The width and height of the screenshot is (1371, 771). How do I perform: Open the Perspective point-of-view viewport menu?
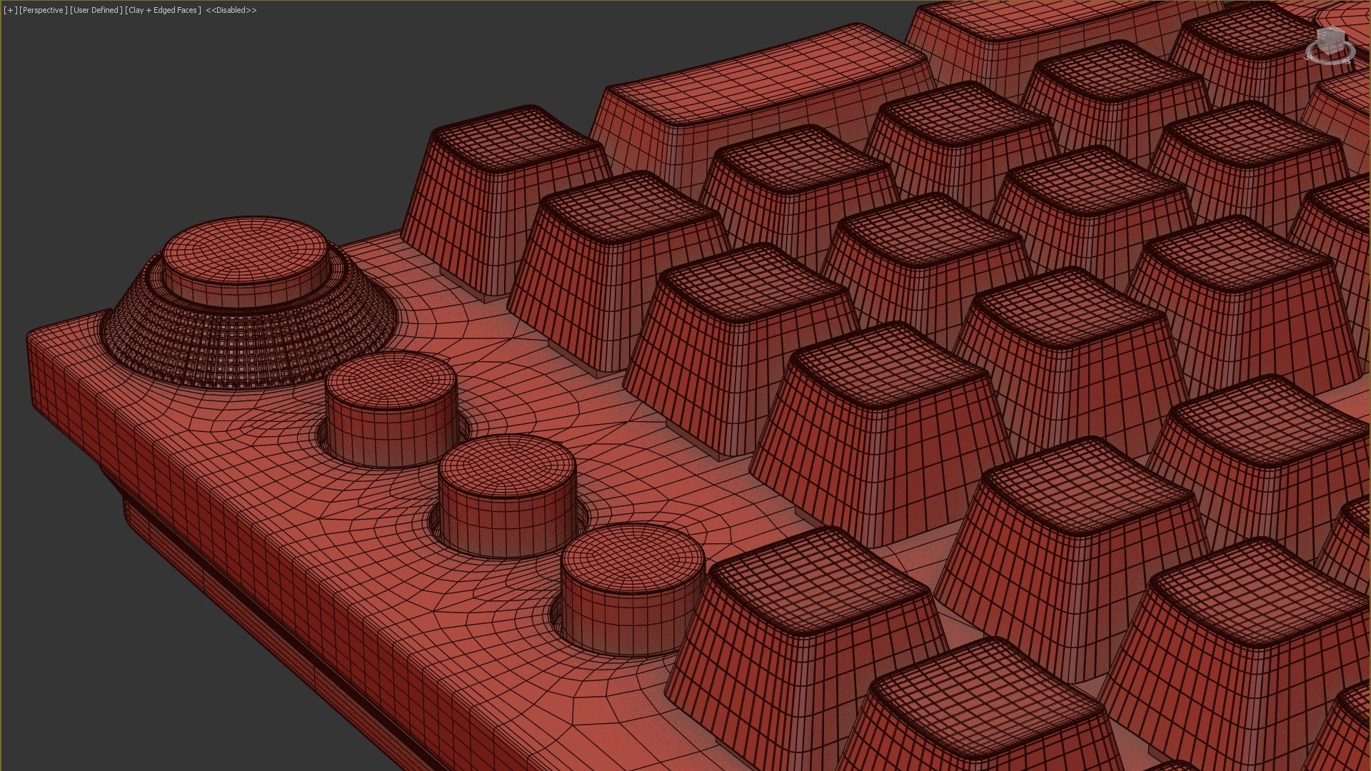[x=44, y=10]
